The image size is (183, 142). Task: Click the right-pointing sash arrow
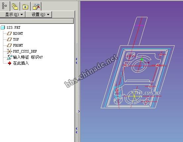(79, 111)
